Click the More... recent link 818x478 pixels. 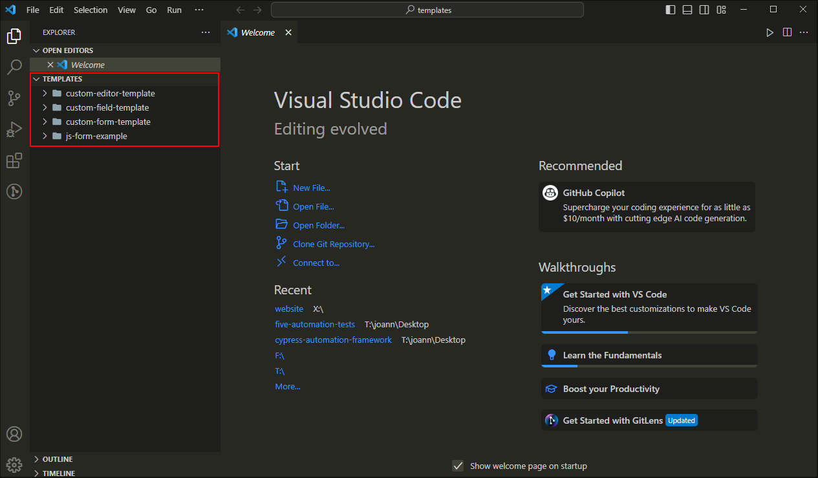(x=288, y=386)
